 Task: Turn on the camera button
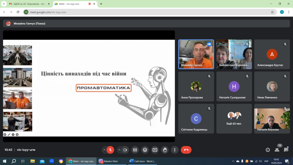coord(125,150)
